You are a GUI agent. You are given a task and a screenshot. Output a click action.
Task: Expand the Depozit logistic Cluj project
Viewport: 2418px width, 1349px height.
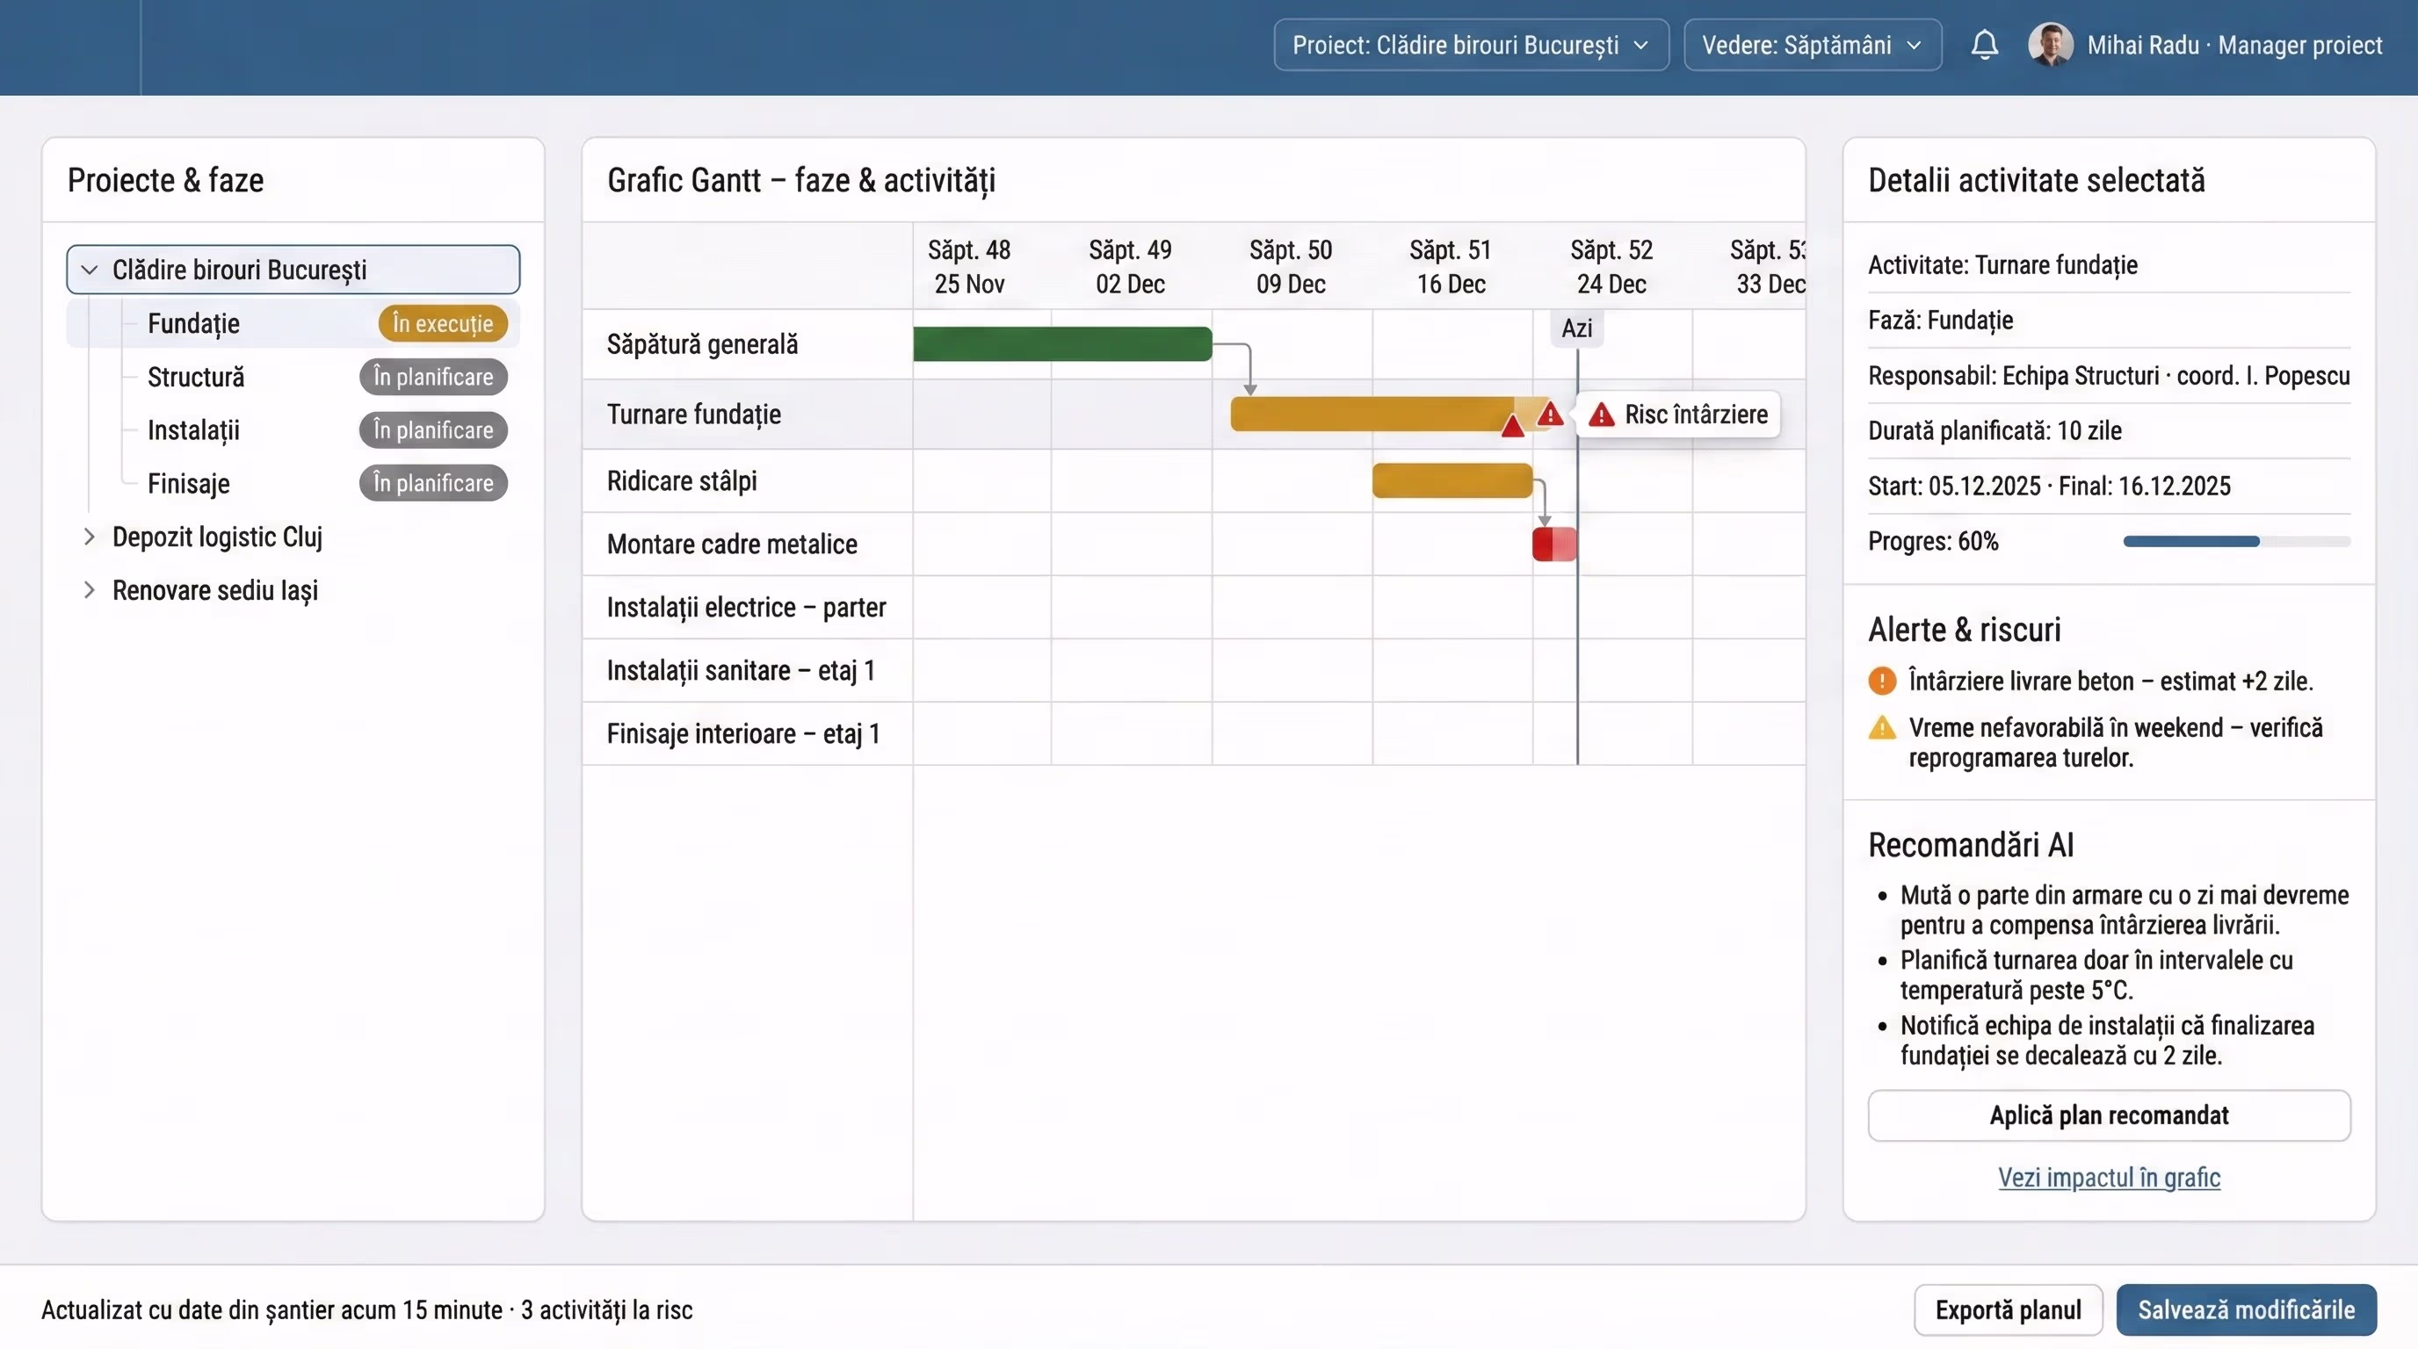point(89,537)
